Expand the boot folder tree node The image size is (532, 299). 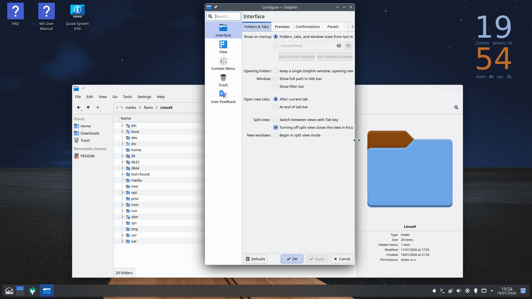122,132
